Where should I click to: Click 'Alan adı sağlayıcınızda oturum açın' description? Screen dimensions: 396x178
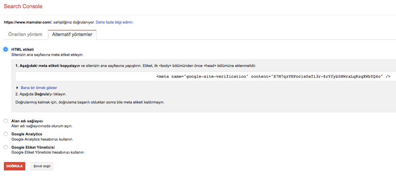click(x=41, y=126)
